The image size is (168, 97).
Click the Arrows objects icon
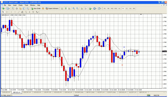(x=37, y=12)
